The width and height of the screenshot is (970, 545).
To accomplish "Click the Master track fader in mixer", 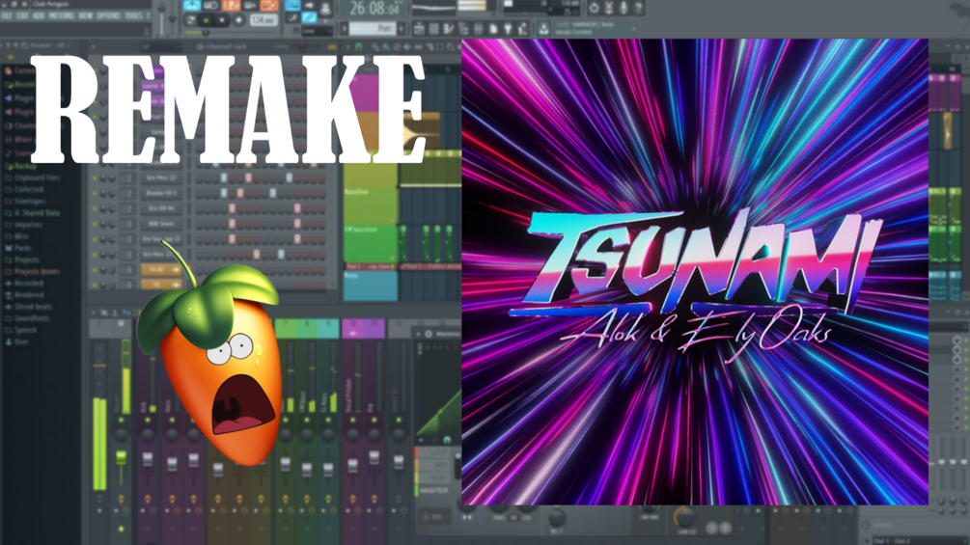I will pyautogui.click(x=122, y=458).
